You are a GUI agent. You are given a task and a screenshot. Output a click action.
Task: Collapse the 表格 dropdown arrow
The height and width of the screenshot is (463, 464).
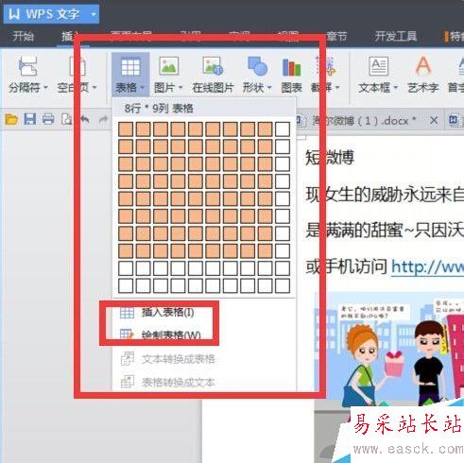pyautogui.click(x=143, y=88)
